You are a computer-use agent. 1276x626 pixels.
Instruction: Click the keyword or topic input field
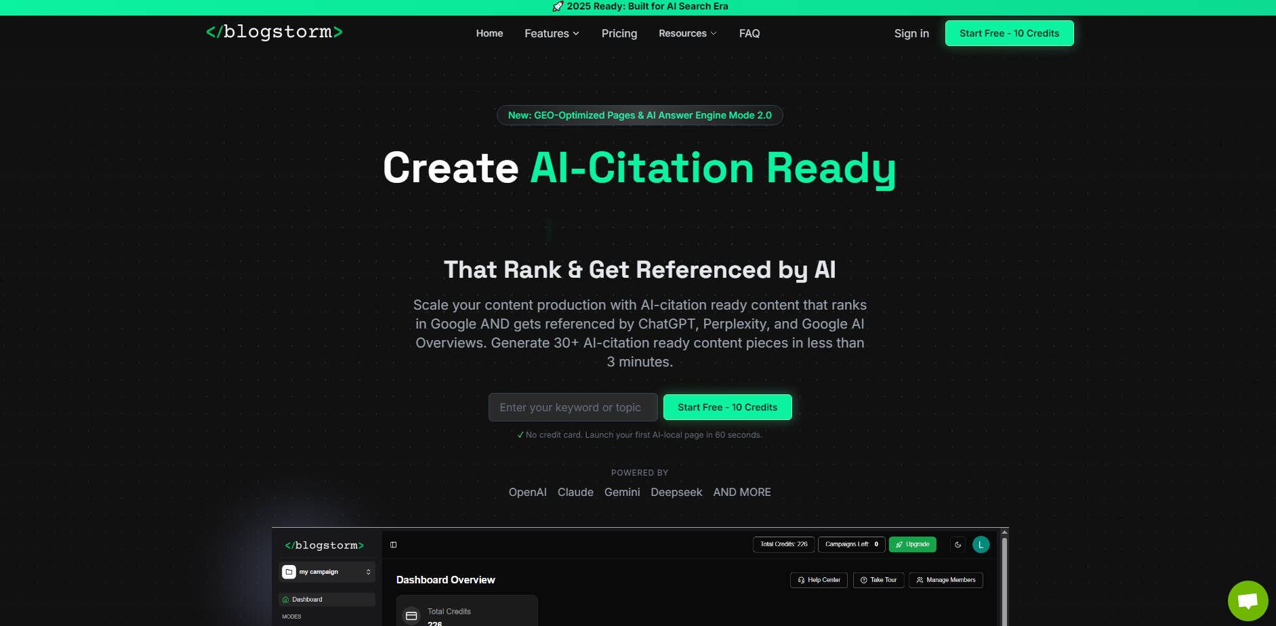pos(573,407)
